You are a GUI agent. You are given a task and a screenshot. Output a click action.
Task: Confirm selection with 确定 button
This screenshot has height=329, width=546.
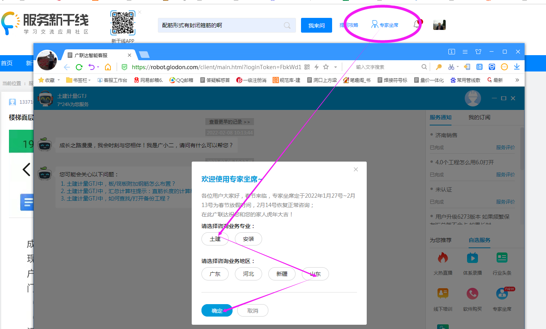217,310
